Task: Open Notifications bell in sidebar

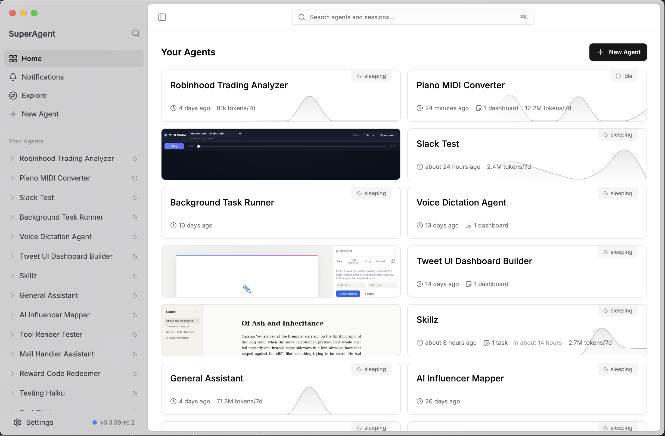Action: pyautogui.click(x=13, y=77)
